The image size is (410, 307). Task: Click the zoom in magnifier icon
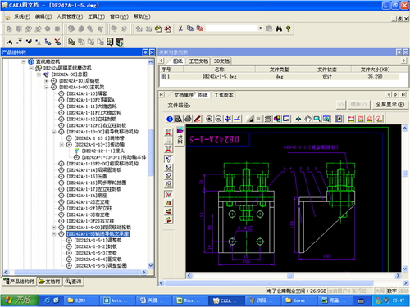[x=209, y=119]
